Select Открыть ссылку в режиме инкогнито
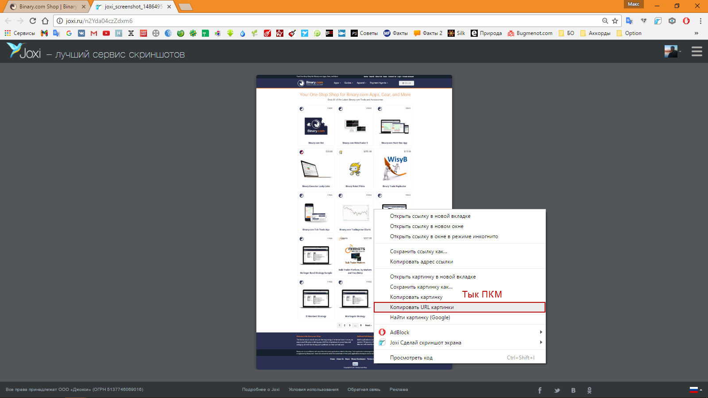Image resolution: width=708 pixels, height=398 pixels. pyautogui.click(x=460, y=236)
